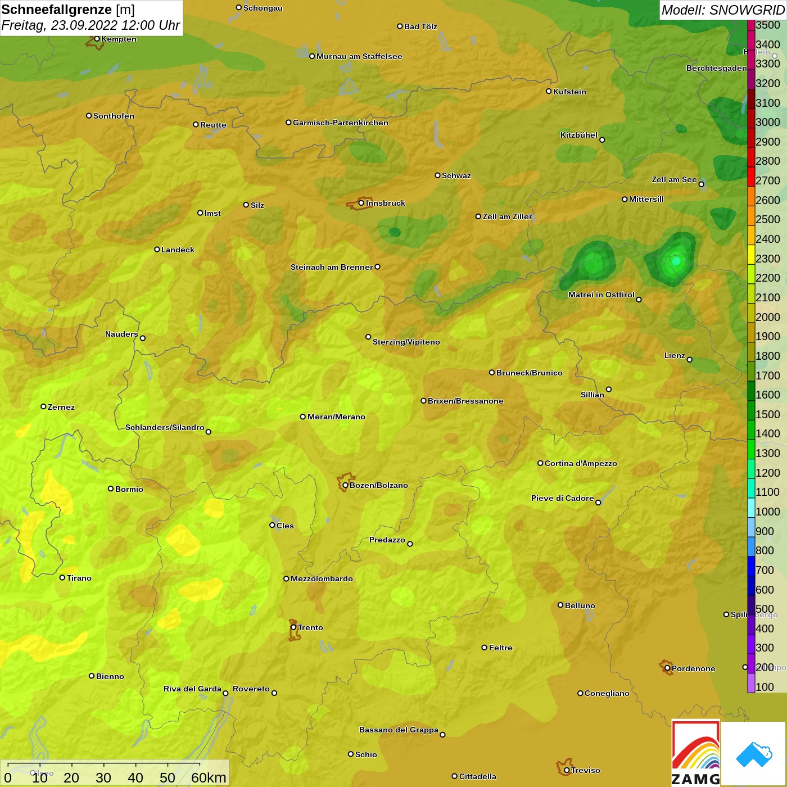Click the 'Conegliano' label
The image size is (787, 787).
tap(607, 693)
